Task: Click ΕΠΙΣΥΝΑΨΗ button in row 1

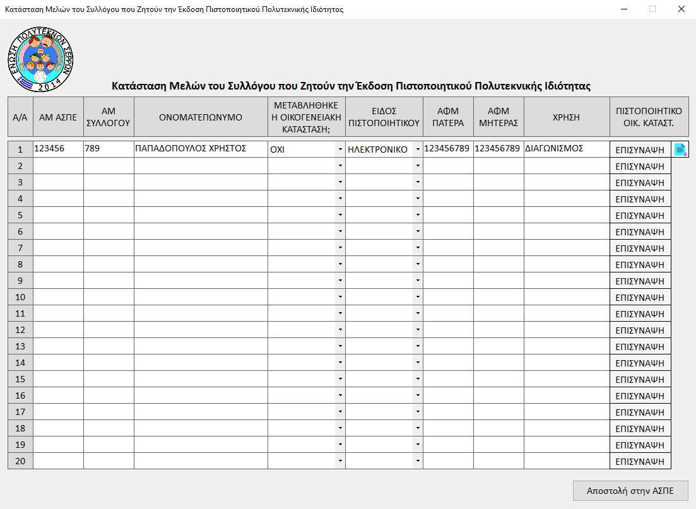Action: 640,150
